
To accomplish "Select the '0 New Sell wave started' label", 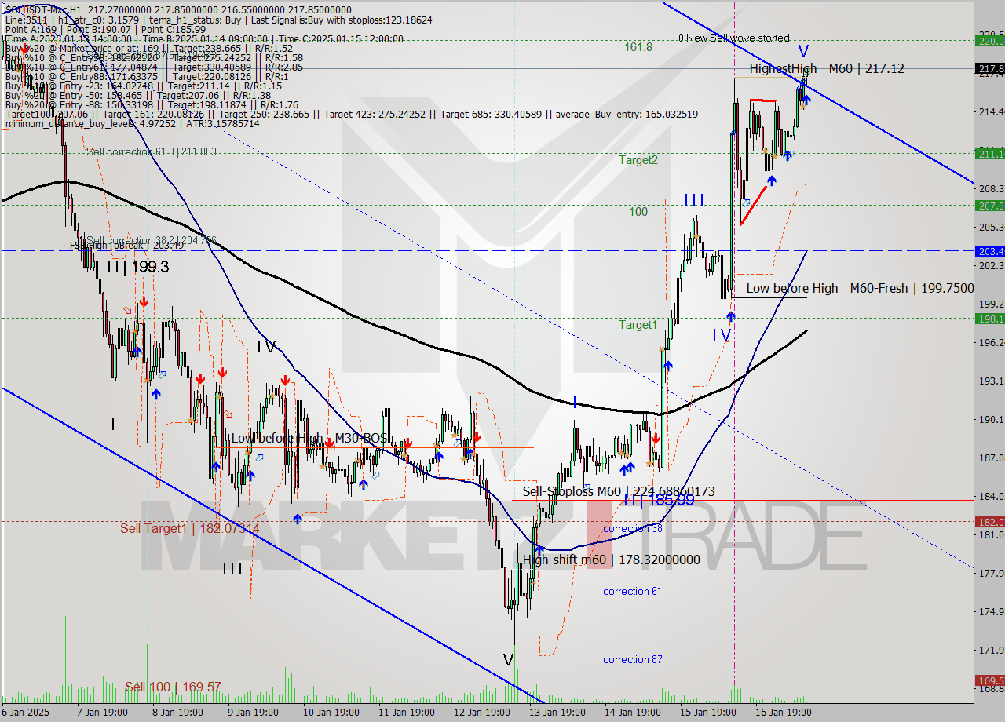I will 734,38.
